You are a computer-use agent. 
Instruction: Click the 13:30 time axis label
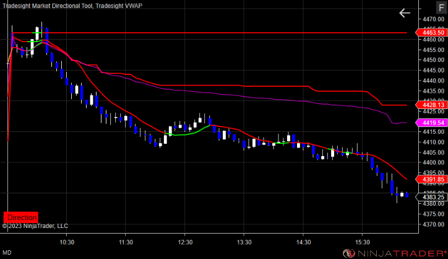point(244,242)
